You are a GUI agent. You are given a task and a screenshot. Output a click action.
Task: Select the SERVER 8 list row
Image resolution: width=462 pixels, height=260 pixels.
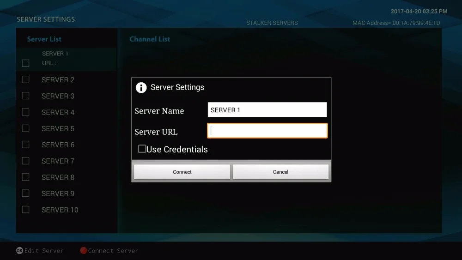[66, 177]
